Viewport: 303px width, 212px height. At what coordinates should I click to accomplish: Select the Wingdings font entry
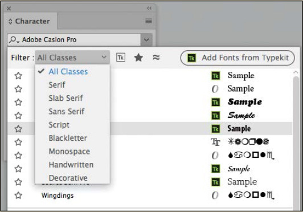point(58,195)
